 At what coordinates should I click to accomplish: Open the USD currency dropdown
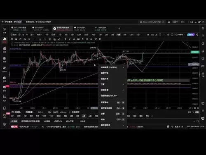(x=176, y=22)
